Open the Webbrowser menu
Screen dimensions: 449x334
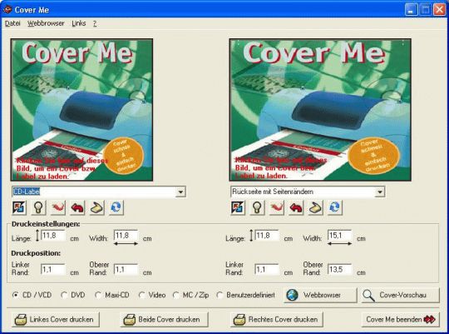pos(46,23)
